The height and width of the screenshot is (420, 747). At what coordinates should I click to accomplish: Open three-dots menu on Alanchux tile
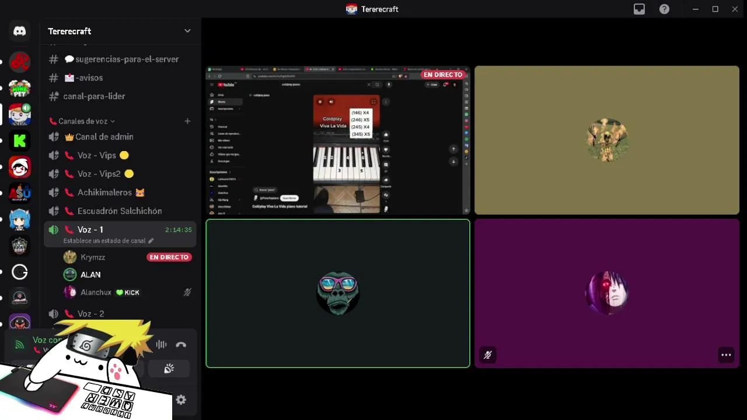(x=726, y=355)
